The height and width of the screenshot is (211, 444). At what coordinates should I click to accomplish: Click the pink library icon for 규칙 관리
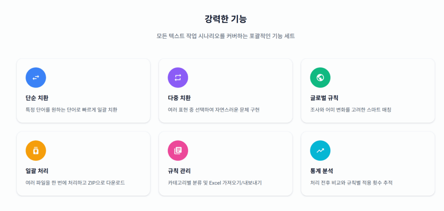click(x=178, y=151)
